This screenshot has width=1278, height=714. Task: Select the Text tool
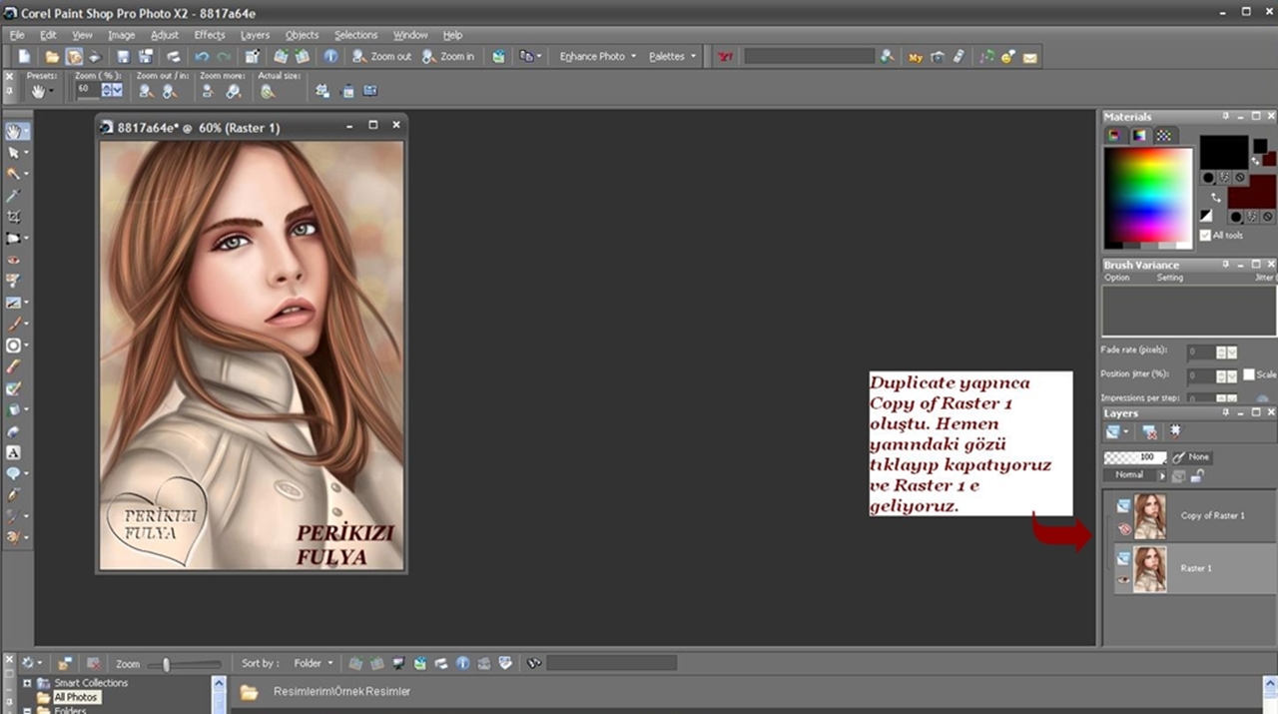13,452
